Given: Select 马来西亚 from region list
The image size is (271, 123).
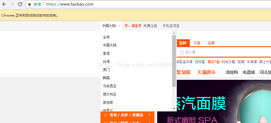Looking at the screenshot, I should point(110,86).
